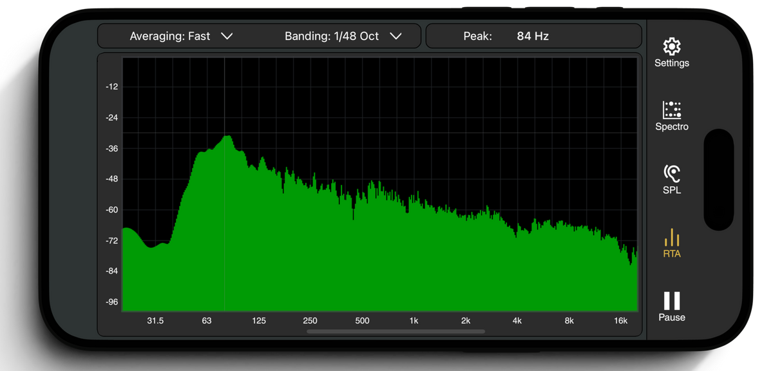
Task: Click the -24 dB axis label
Action: coord(112,118)
